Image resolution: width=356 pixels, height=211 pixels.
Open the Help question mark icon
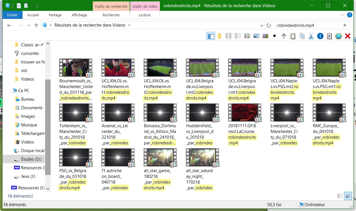(349, 15)
